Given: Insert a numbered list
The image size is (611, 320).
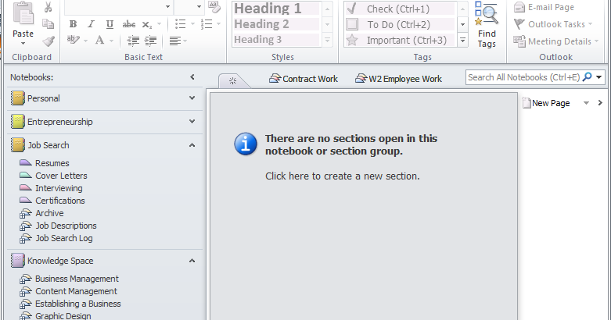Looking at the screenshot, I should coord(207,24).
